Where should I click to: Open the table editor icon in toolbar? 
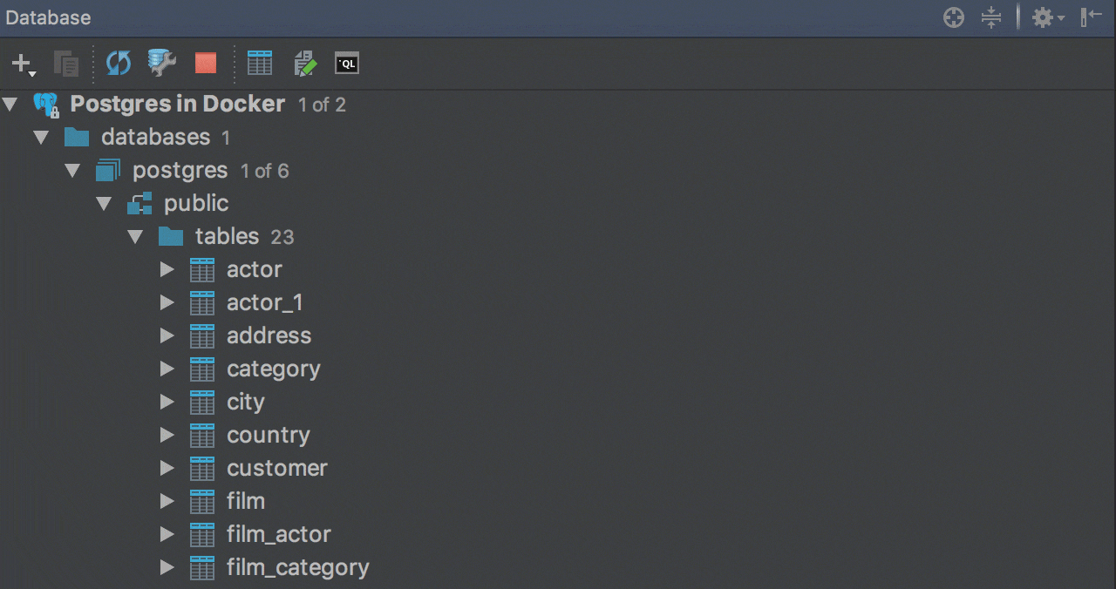tap(260, 63)
